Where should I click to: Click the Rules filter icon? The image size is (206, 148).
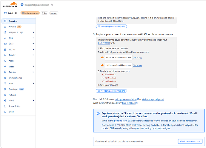(5, 83)
